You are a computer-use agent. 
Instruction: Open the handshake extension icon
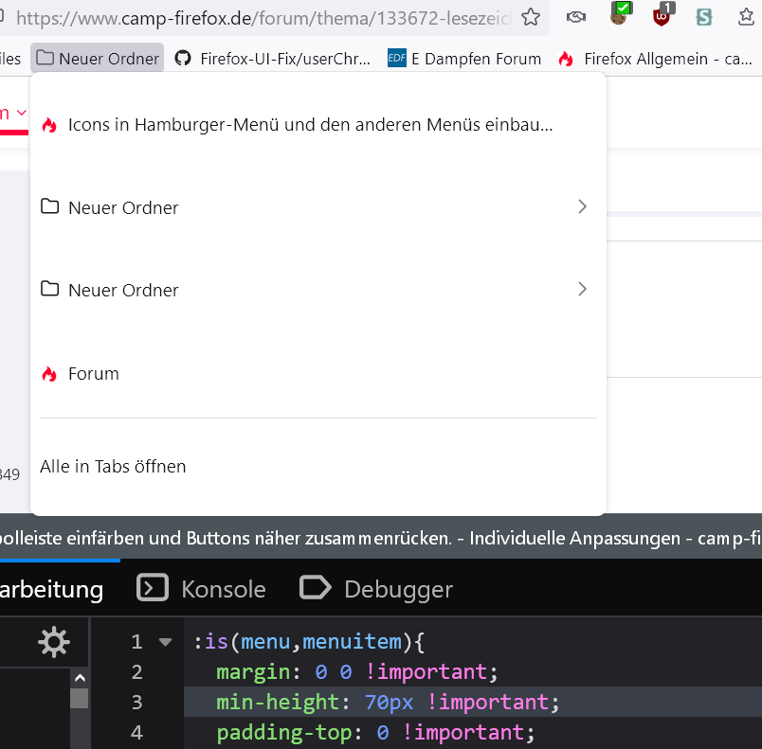coord(575,17)
